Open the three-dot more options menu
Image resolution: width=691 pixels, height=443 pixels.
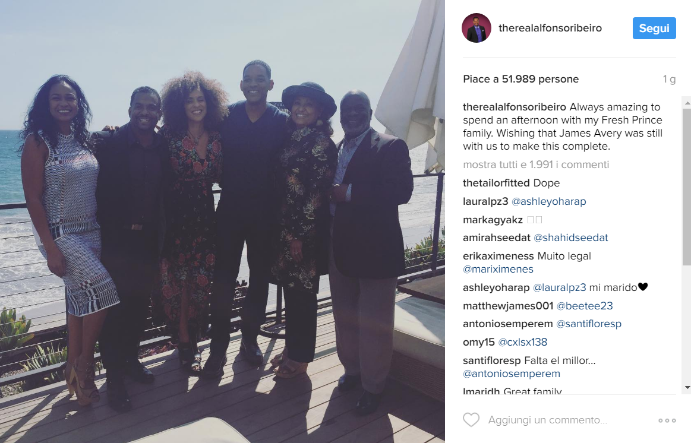pos(667,420)
